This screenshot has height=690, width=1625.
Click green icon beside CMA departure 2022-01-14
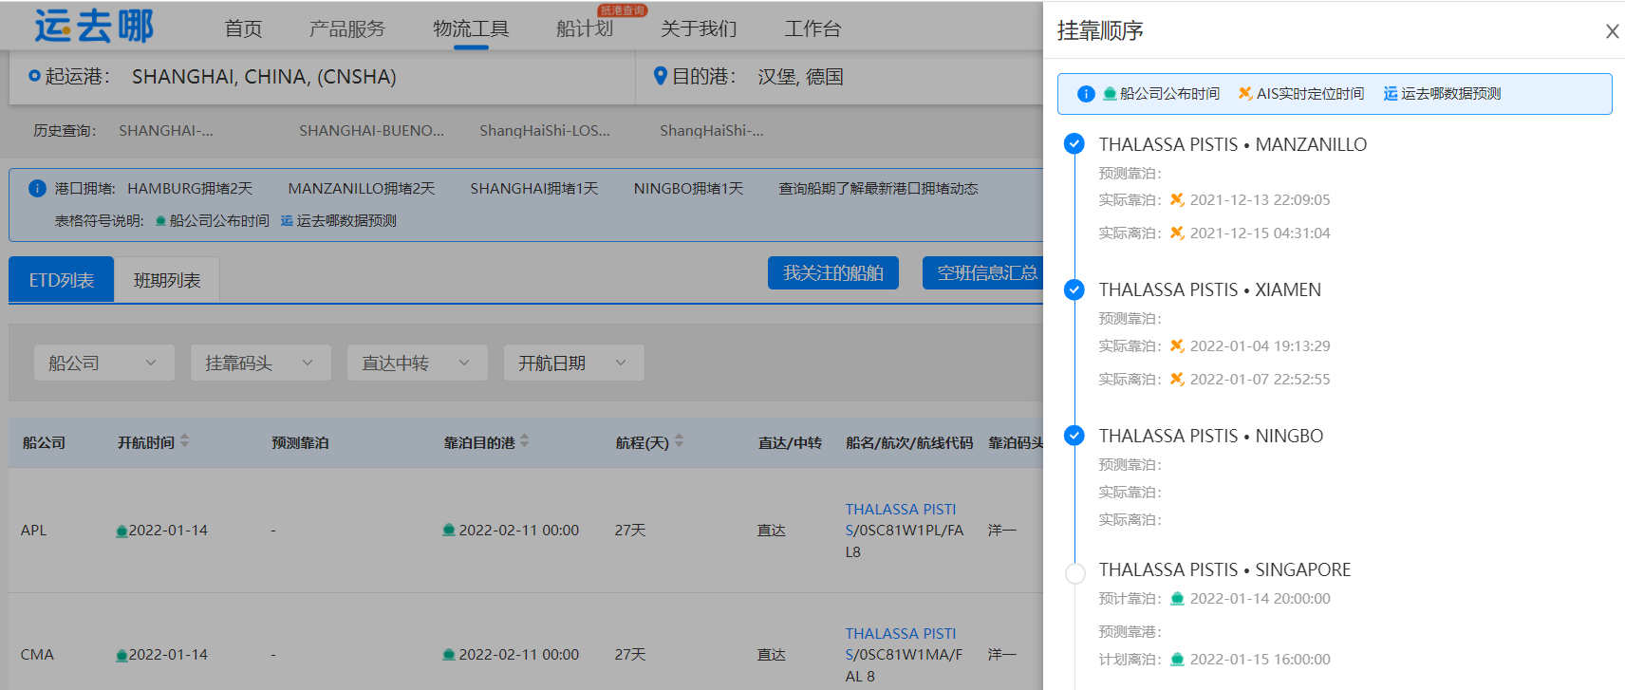[121, 655]
